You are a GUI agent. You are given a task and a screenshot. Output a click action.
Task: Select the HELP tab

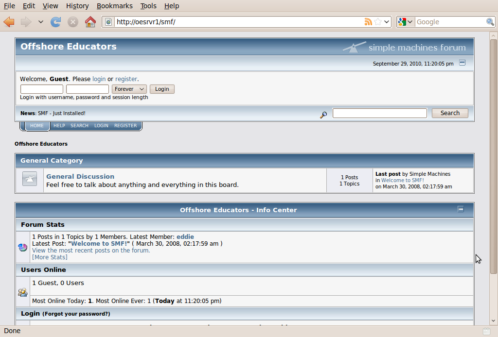point(59,126)
